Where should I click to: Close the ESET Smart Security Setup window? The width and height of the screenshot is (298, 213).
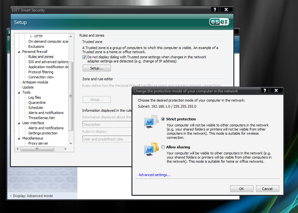point(226,10)
